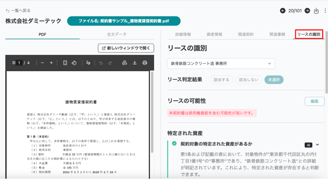Screen dimensions: 328x179
Task: Download the contract file from the header
Action: pyautogui.click(x=316, y=11)
